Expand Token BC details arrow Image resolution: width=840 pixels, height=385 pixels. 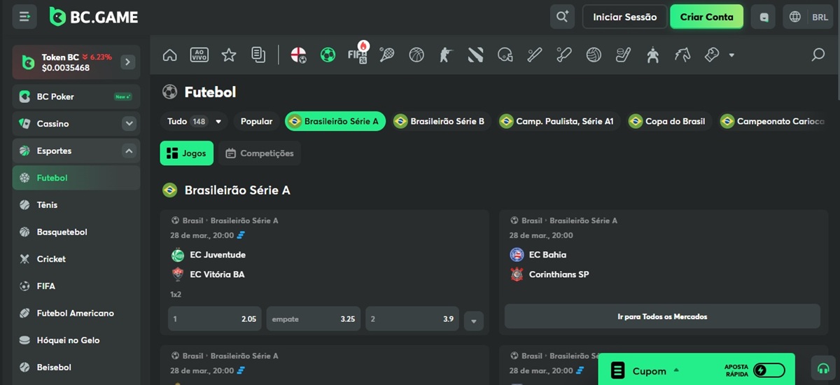[x=127, y=62]
